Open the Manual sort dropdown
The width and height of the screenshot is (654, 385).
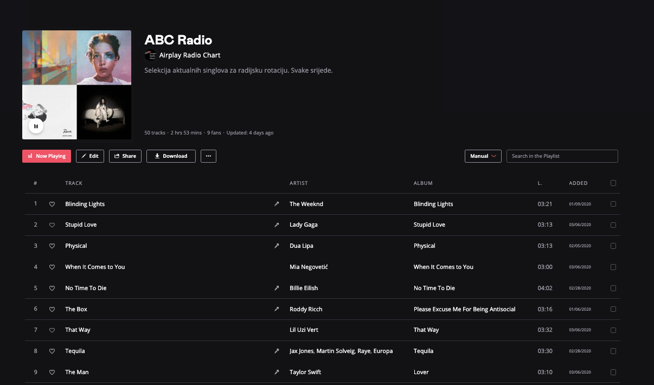[483, 156]
